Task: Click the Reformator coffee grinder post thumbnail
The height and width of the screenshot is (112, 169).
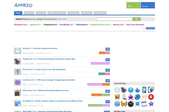Action: coord(17,93)
